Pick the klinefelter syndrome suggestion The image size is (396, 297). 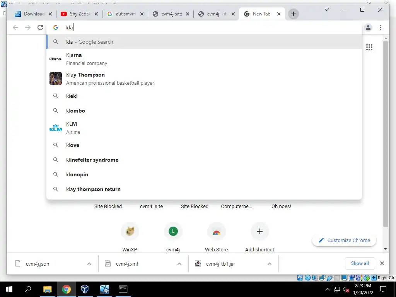click(204, 160)
